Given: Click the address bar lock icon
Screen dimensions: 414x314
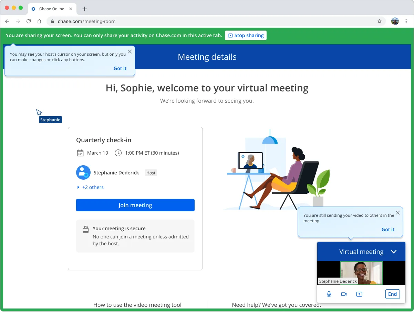Looking at the screenshot, I should point(52,21).
